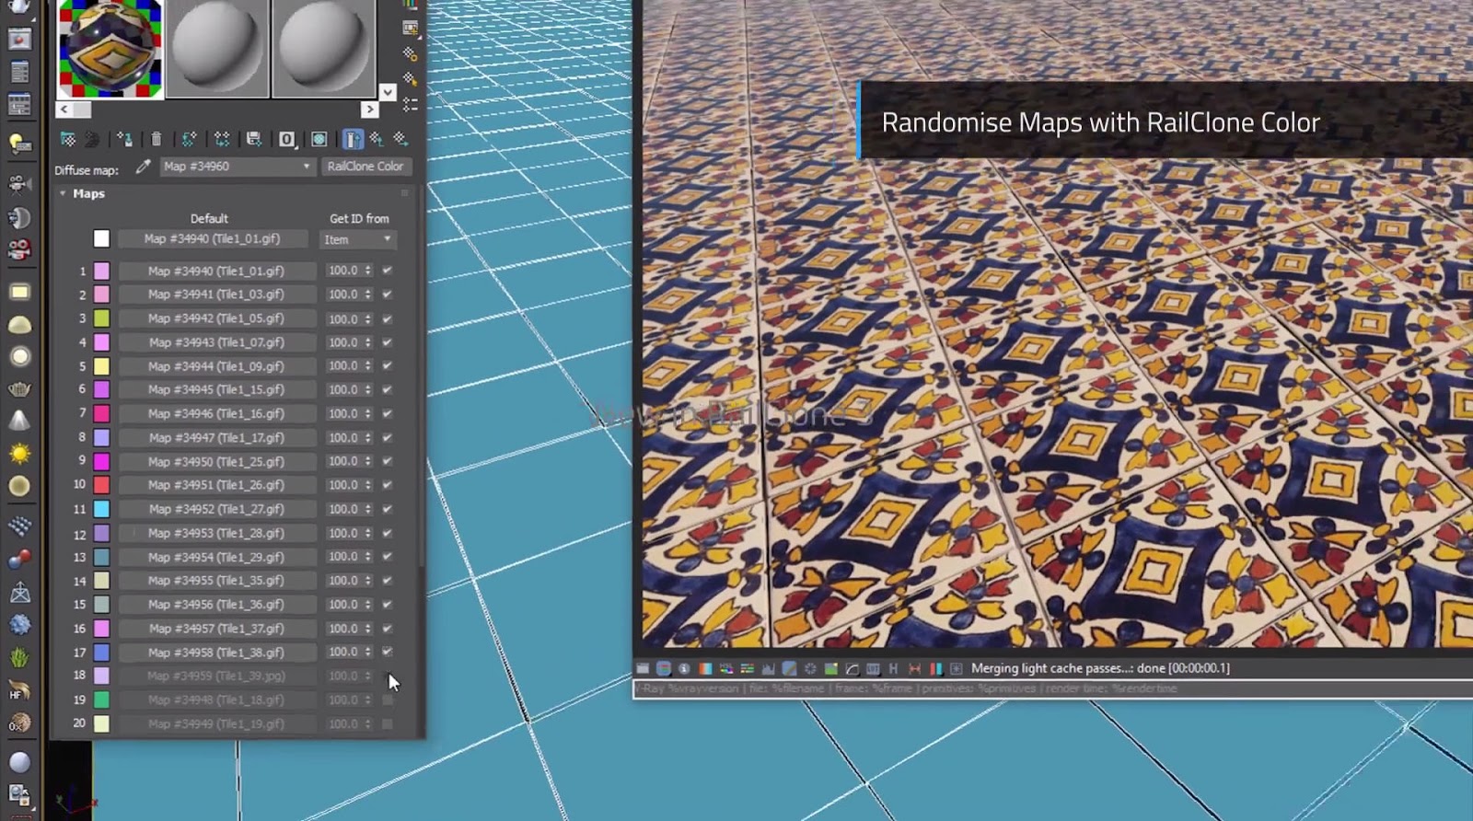Click the sample slots scroll right arrow
This screenshot has height=821, width=1473.
[x=369, y=110]
